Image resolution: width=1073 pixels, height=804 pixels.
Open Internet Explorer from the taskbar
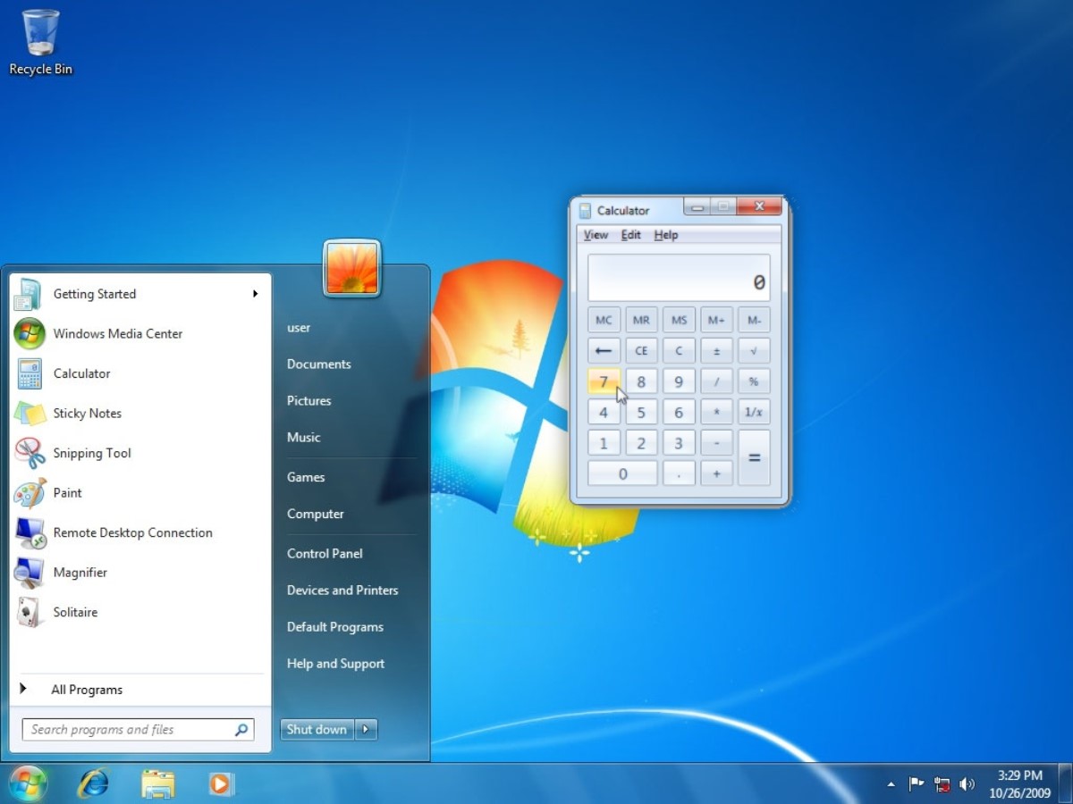(x=93, y=783)
